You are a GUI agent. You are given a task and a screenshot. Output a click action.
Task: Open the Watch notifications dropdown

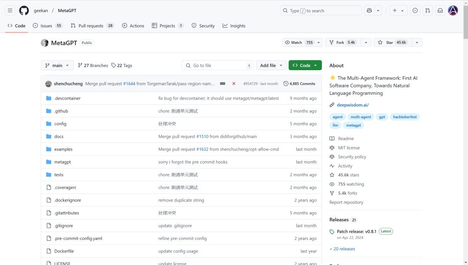[x=302, y=42]
